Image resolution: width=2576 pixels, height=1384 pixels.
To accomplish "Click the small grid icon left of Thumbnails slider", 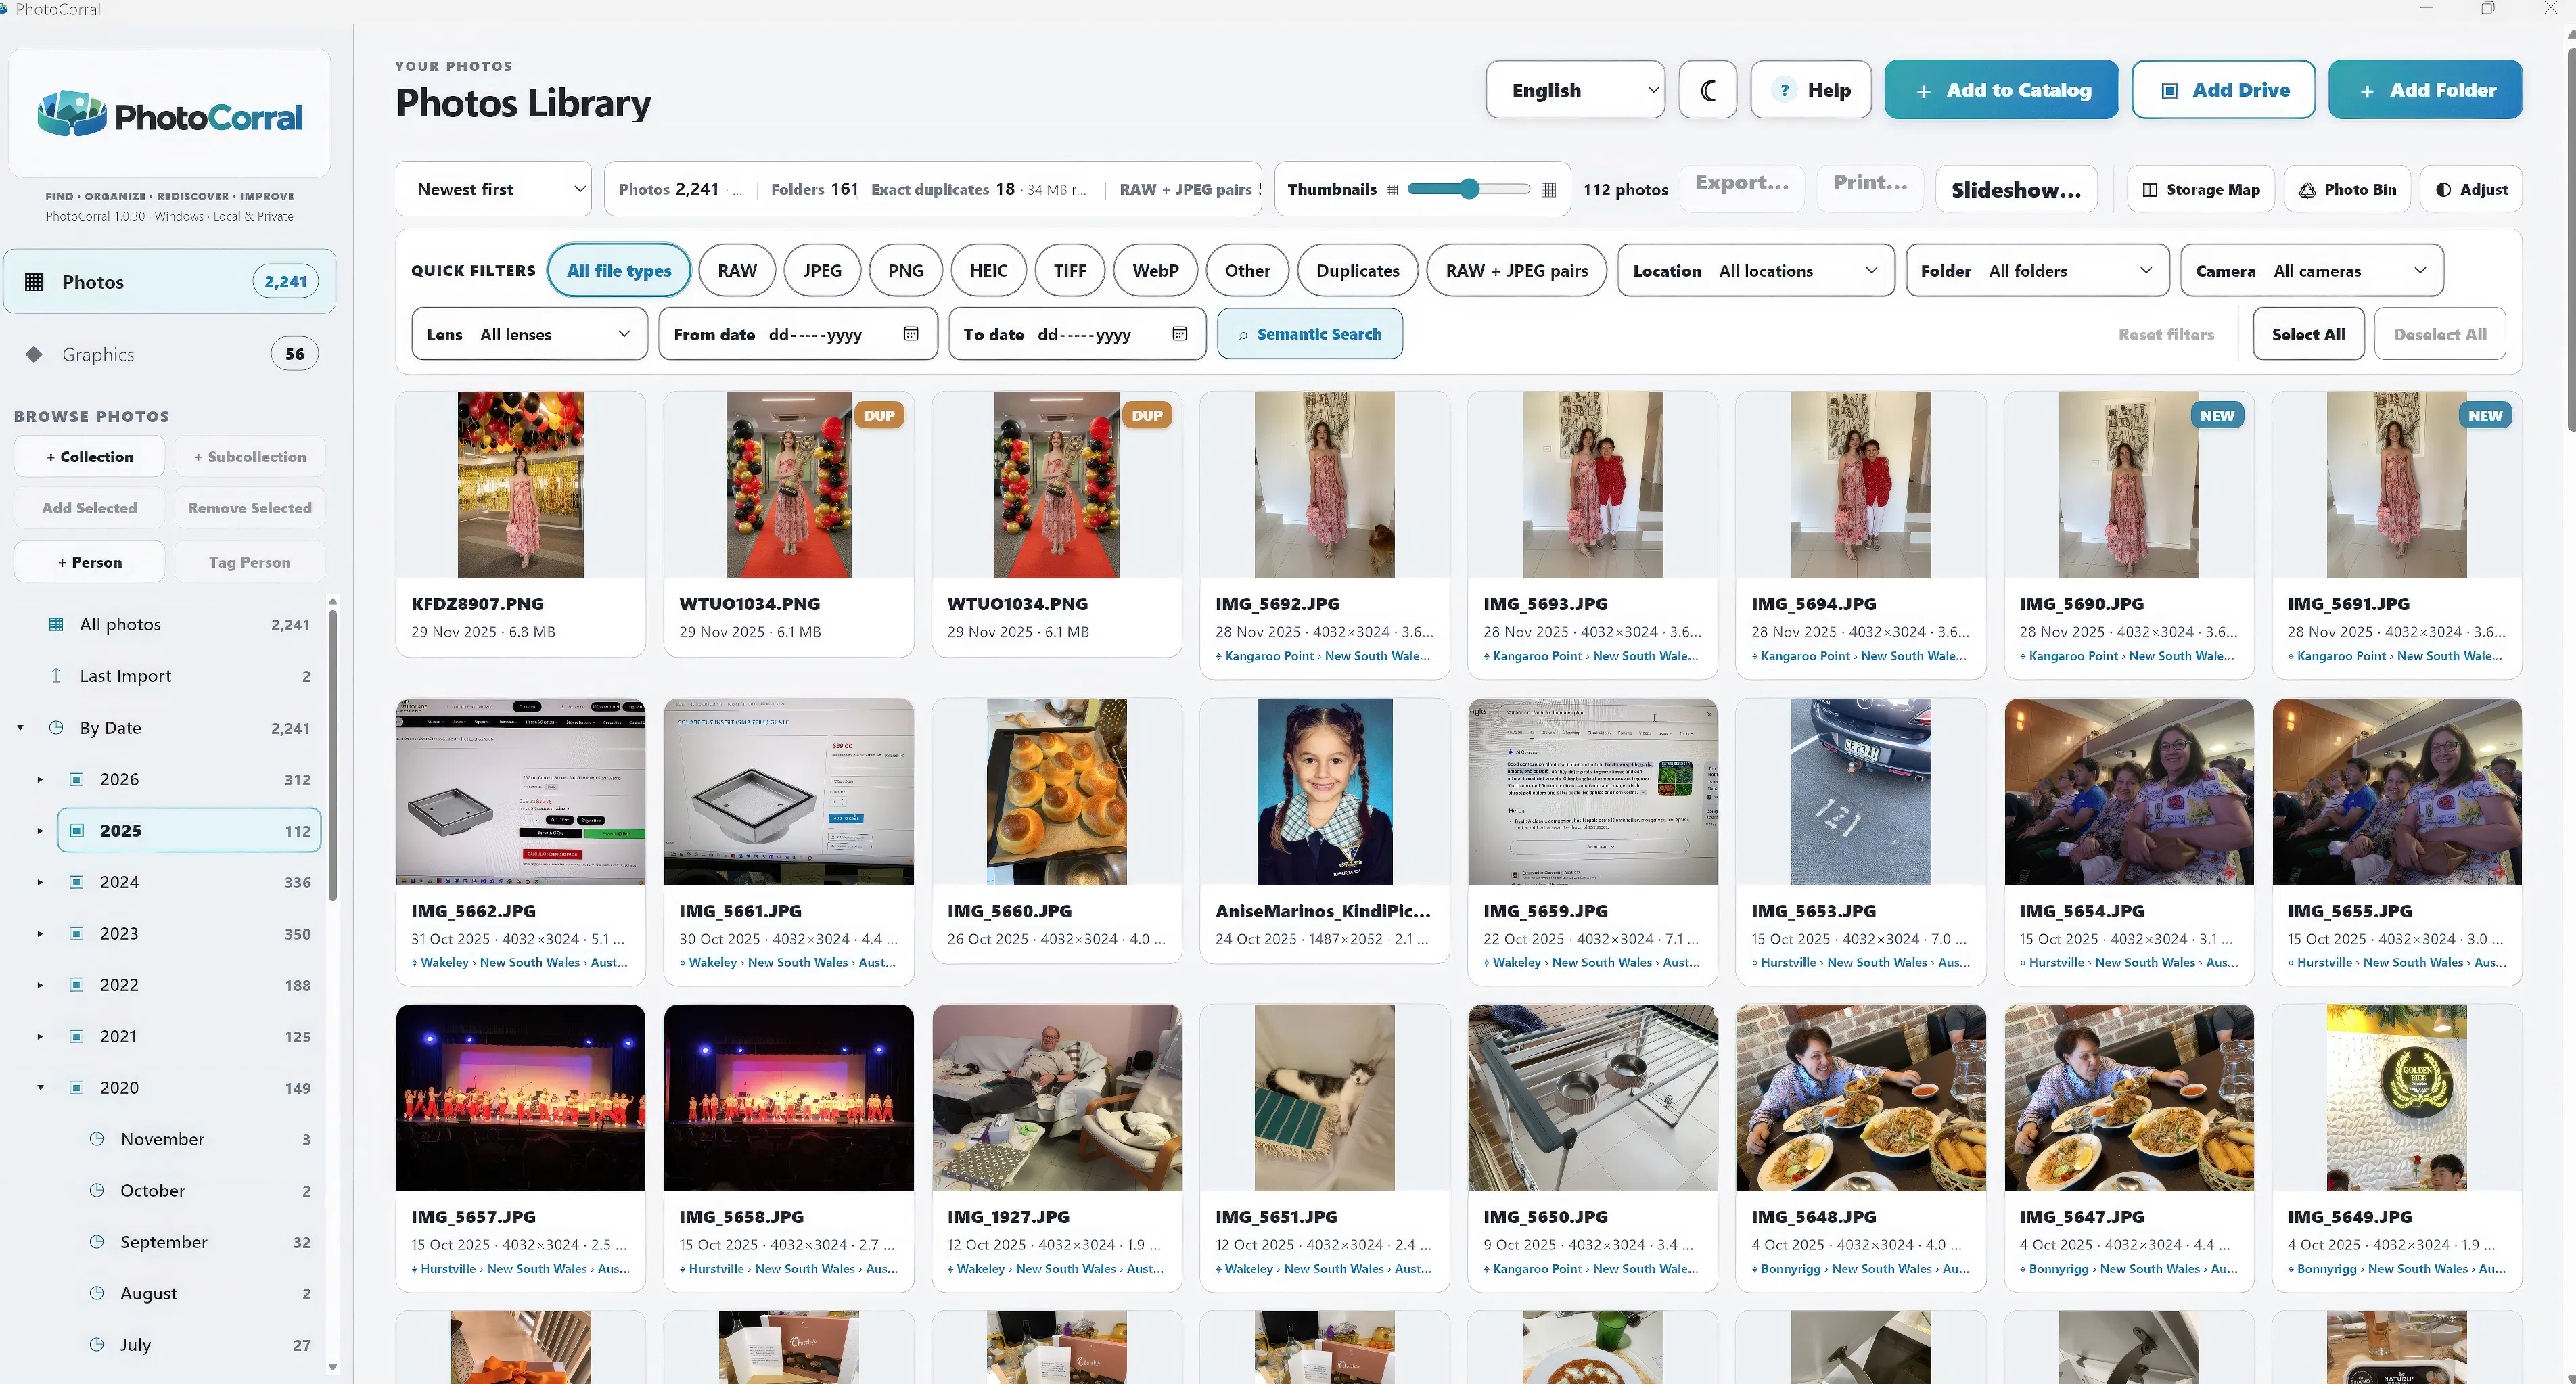I will [1391, 190].
